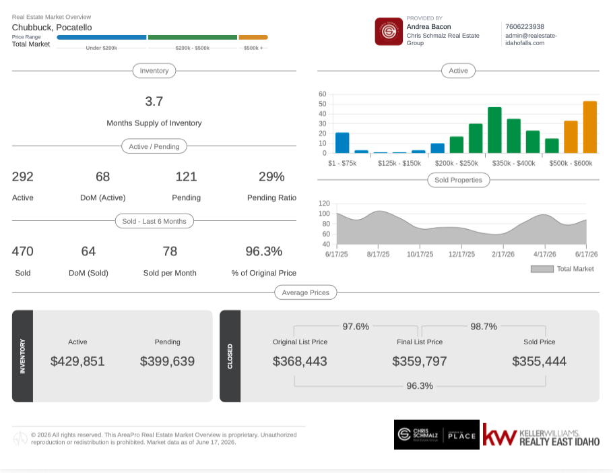613x473 pixels.
Task: Select the green $200k - $500k price range bar
Action: click(193, 38)
